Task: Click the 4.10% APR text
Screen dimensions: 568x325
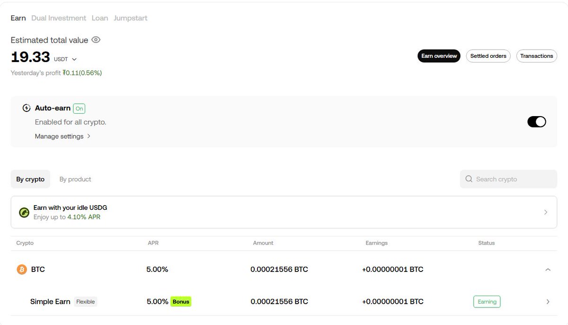Action: point(84,217)
